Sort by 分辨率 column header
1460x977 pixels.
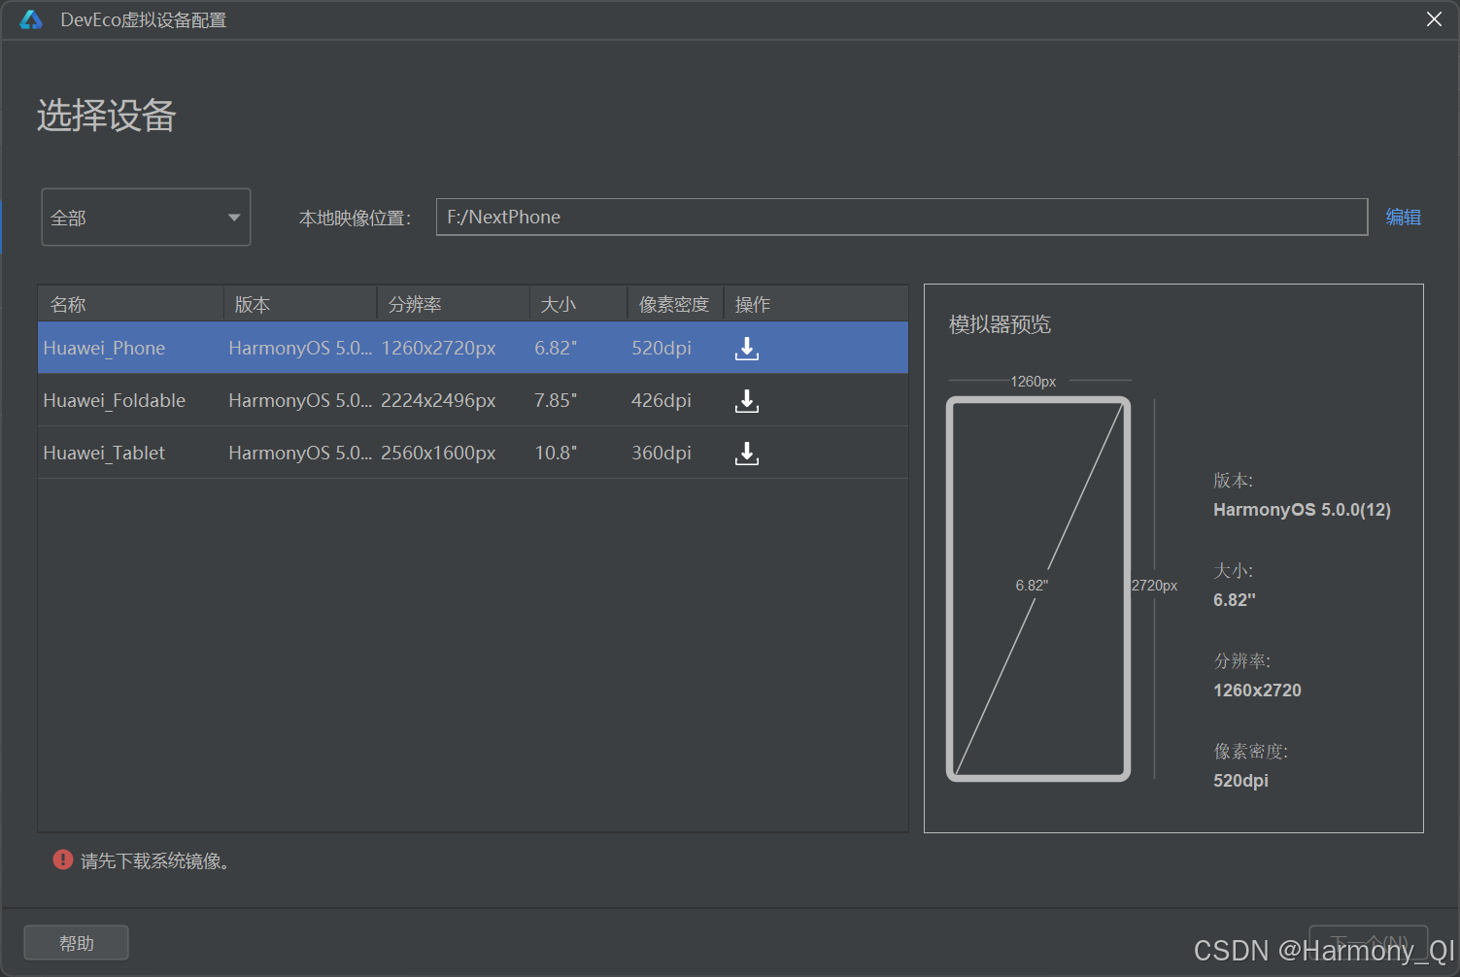pos(454,304)
